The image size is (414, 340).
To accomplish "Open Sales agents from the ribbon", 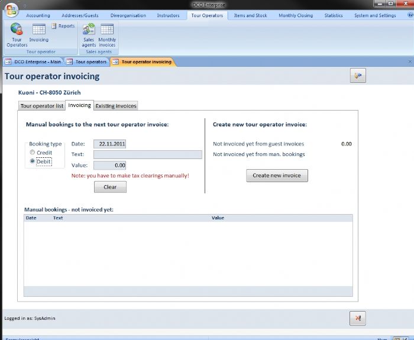I will (x=89, y=34).
